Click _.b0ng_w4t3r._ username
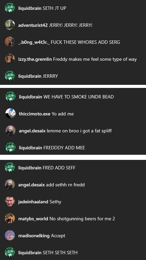 [34, 42]
